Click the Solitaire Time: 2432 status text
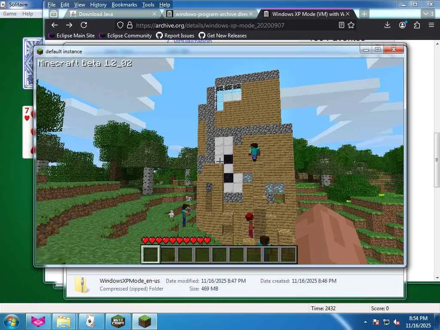Screen dimensions: 440x330 [x=323, y=309]
